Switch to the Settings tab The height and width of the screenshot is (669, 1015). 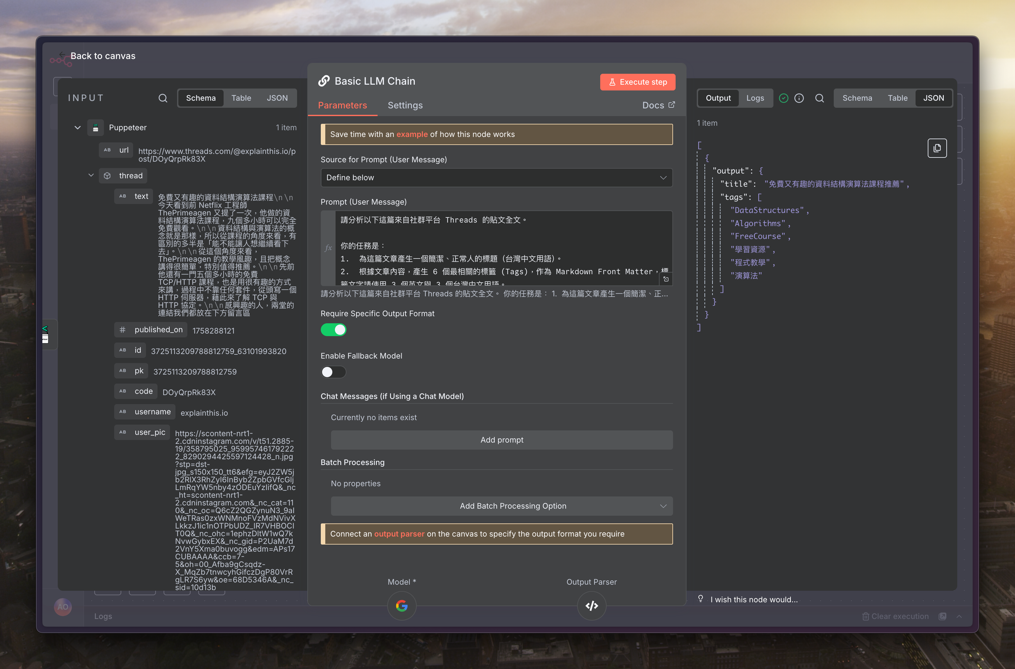[x=405, y=105]
